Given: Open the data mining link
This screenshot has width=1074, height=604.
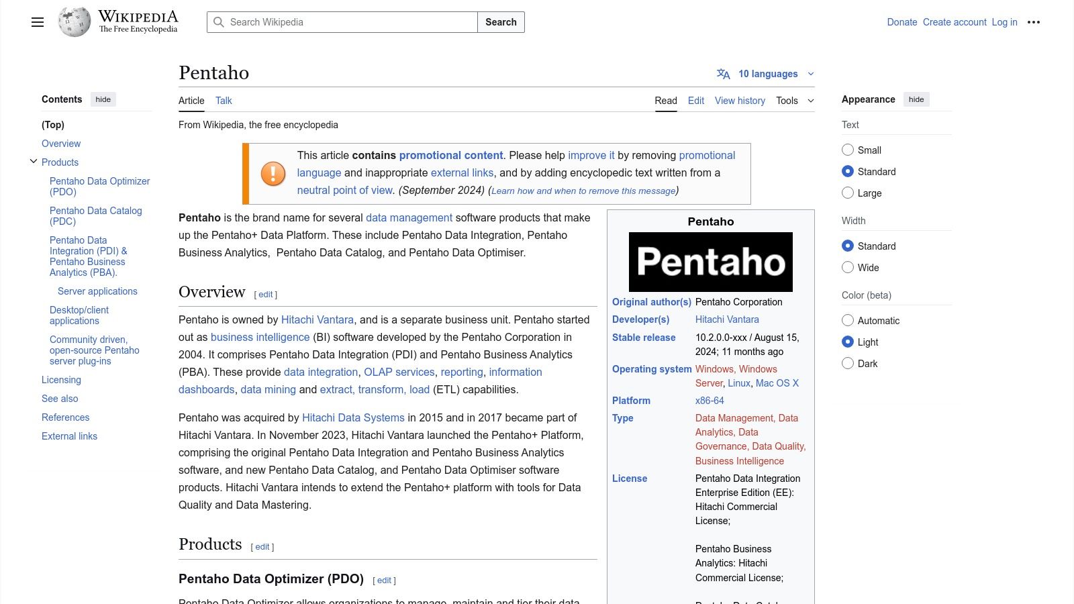Looking at the screenshot, I should [268, 389].
